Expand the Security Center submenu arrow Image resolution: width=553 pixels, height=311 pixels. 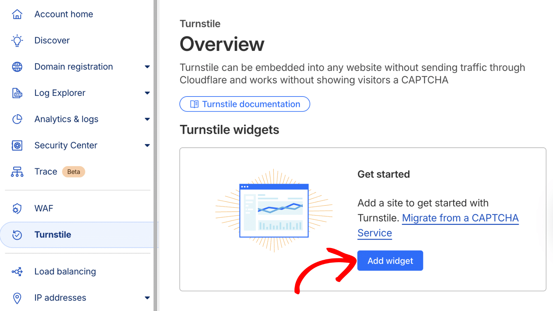pos(147,146)
